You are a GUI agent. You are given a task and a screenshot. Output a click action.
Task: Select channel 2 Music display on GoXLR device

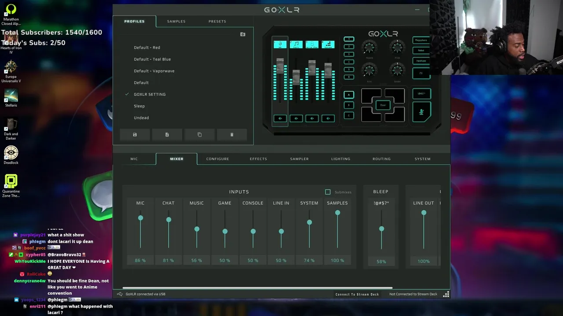(296, 44)
